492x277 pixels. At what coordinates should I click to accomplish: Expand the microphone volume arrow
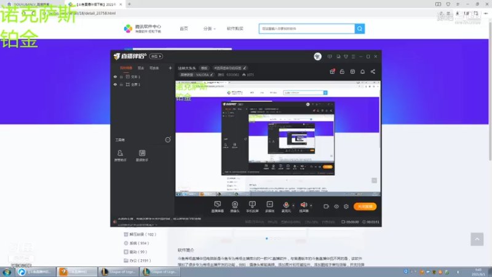click(x=293, y=206)
